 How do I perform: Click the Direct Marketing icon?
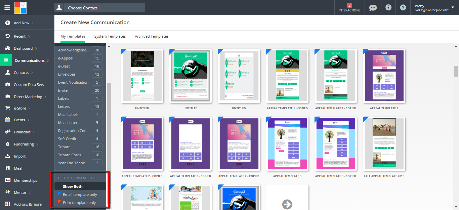(x=7, y=97)
